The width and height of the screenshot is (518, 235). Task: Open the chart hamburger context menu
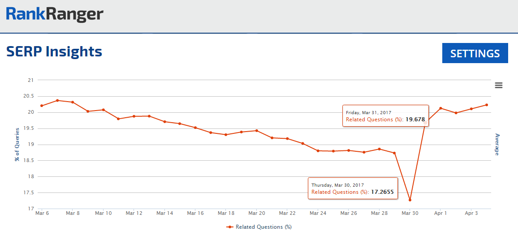(498, 85)
